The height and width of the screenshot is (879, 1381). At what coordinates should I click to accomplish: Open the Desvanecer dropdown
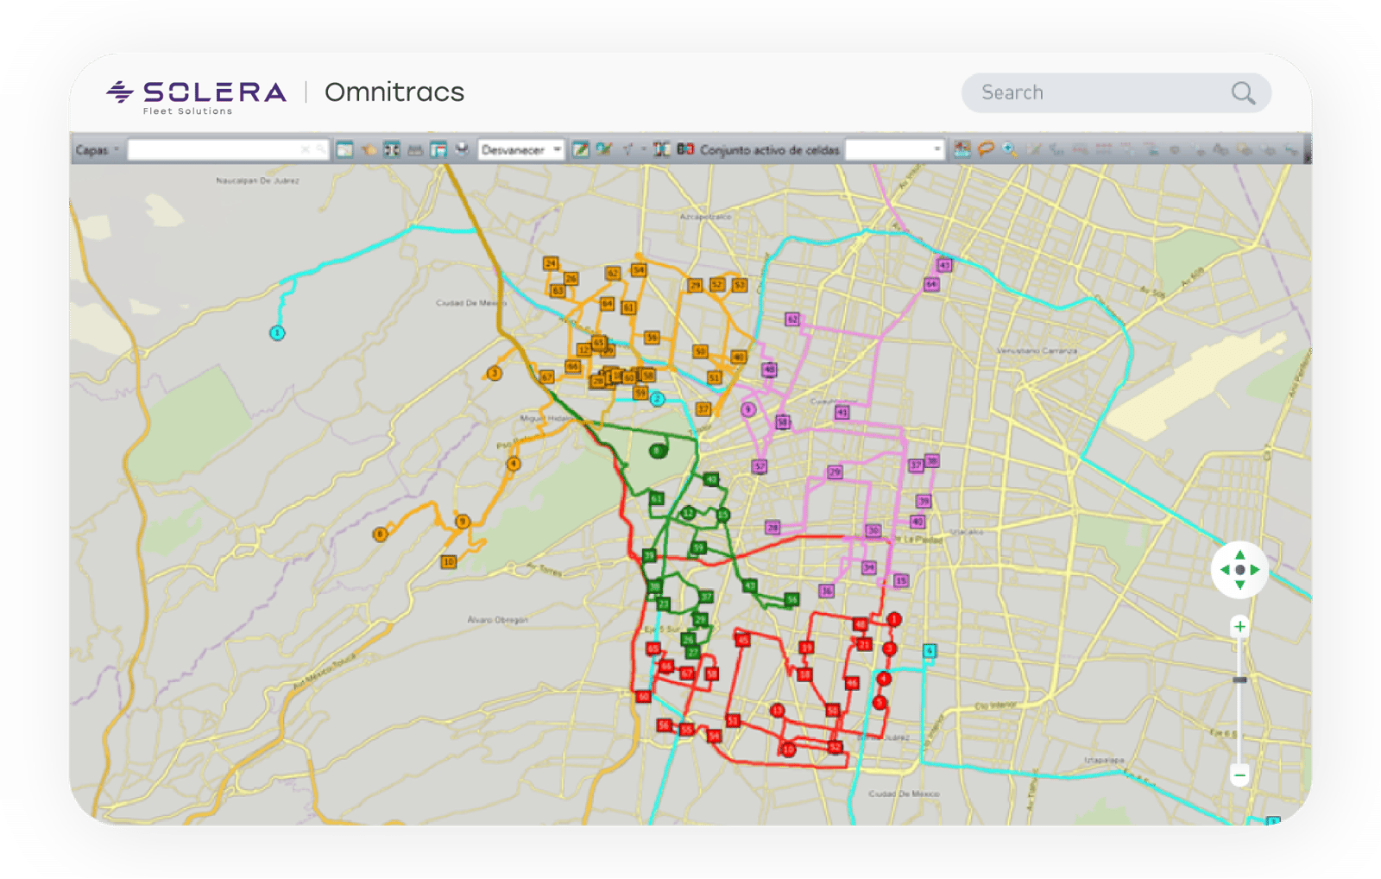click(x=557, y=149)
